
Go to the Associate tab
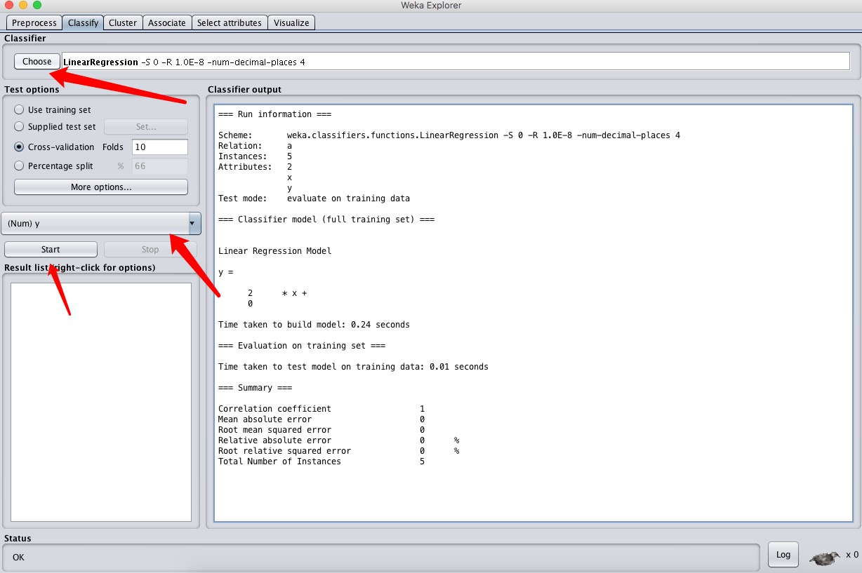point(167,23)
